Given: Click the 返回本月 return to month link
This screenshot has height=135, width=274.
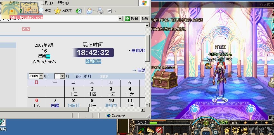Looking at the screenshot, I should click(x=83, y=77).
